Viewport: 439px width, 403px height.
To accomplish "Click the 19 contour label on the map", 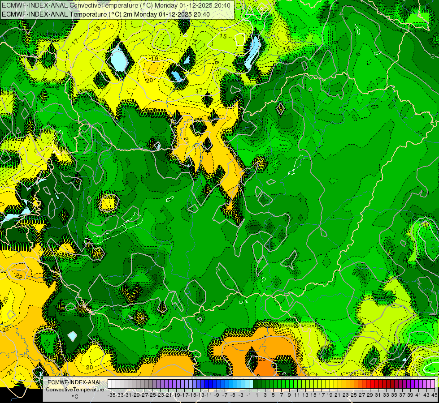I will pyautogui.click(x=155, y=58).
